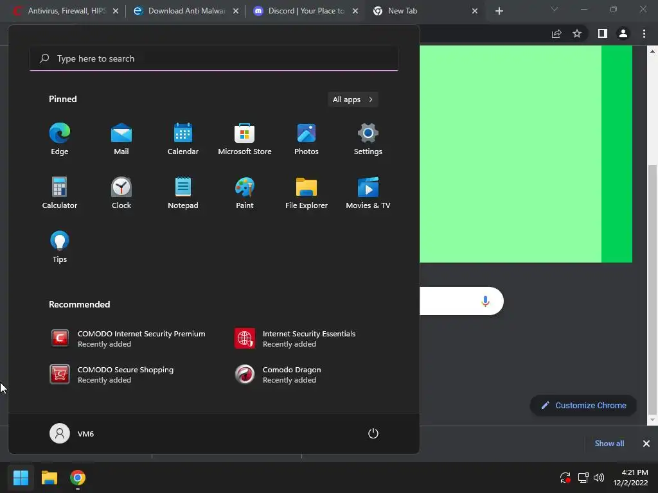The height and width of the screenshot is (493, 658).
Task: Open the Mail pinned app
Action: [121, 139]
